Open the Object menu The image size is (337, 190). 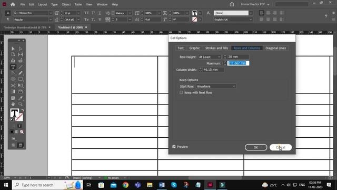tap(66, 4)
